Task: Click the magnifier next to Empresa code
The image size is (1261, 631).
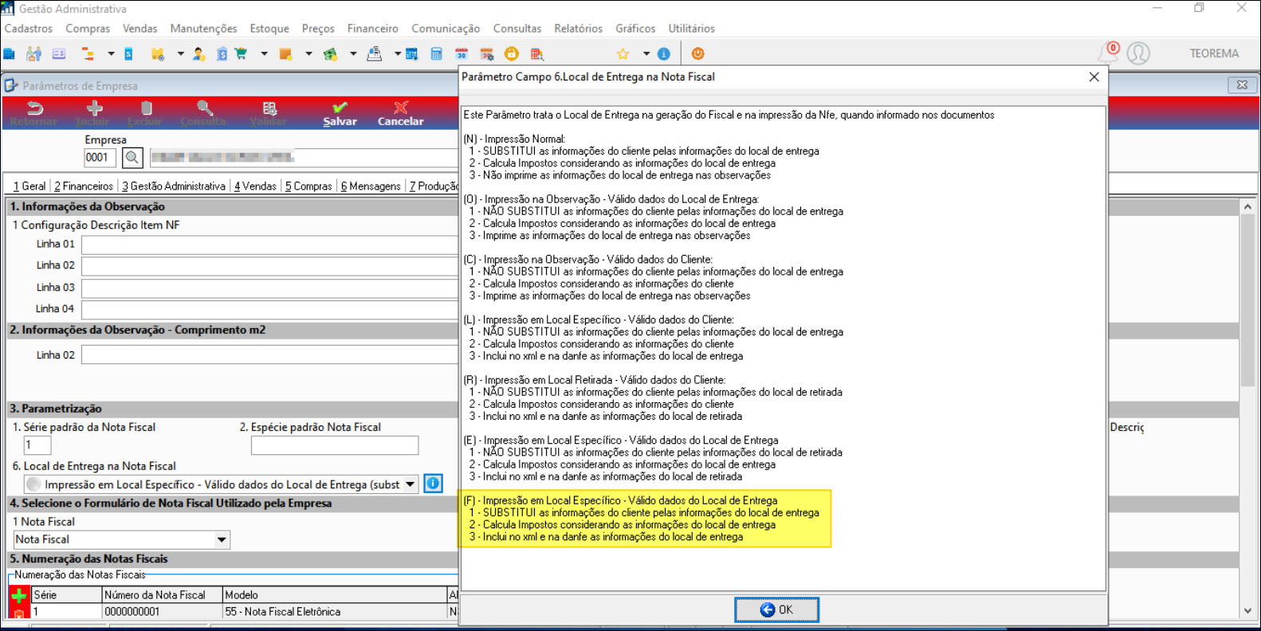Action: (x=132, y=158)
